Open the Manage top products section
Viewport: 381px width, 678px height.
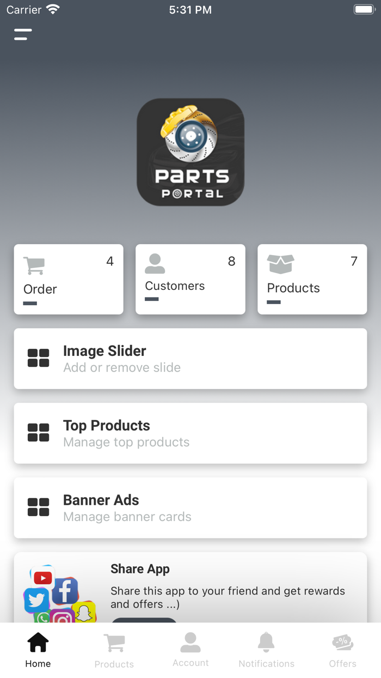[189, 433]
